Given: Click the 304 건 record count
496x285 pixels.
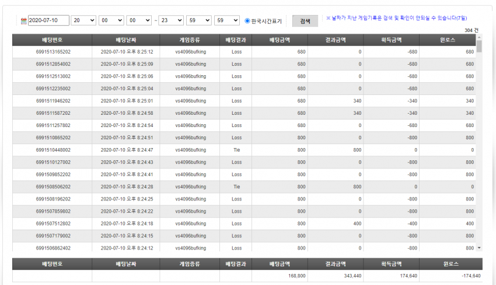Looking at the screenshot, I should (x=471, y=30).
